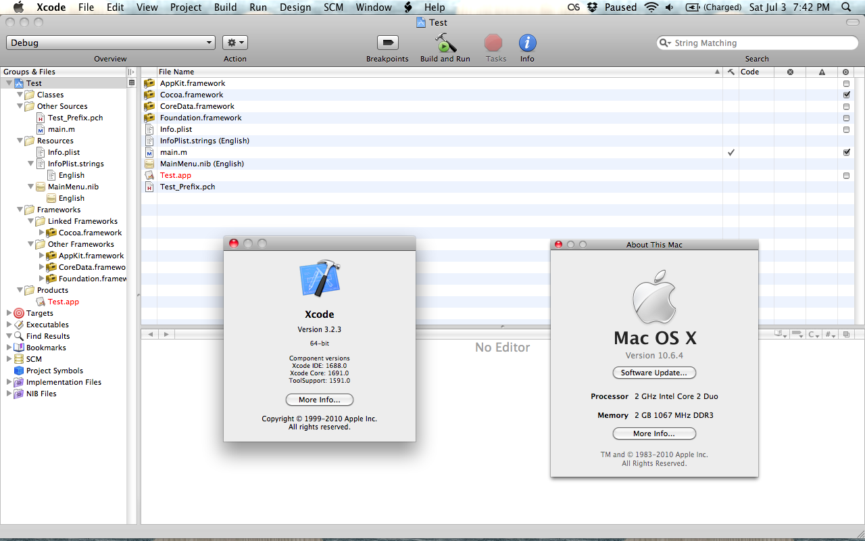Open the Window menu

(x=374, y=7)
